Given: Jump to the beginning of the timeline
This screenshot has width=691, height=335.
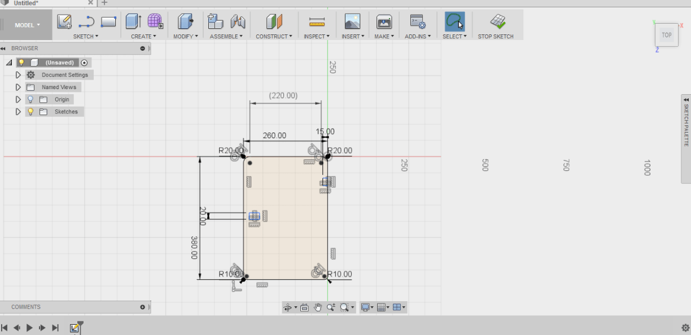Looking at the screenshot, I should [5, 328].
